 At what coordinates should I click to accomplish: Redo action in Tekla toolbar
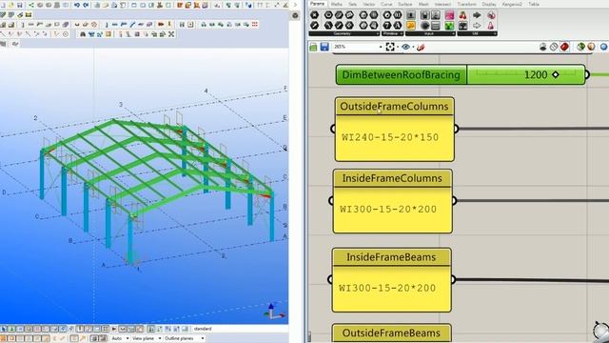pyautogui.click(x=86, y=5)
